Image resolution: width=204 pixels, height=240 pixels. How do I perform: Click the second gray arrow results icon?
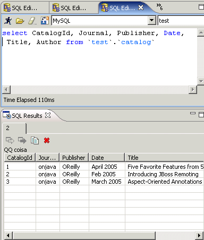[22, 140]
